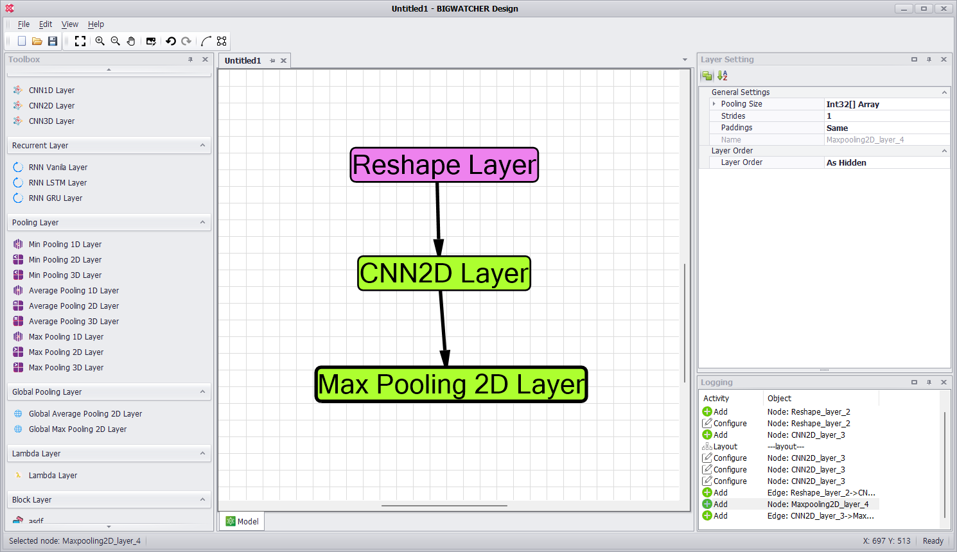This screenshot has height=552, width=957.
Task: Sort layer properties alphabetically
Action: coord(723,76)
